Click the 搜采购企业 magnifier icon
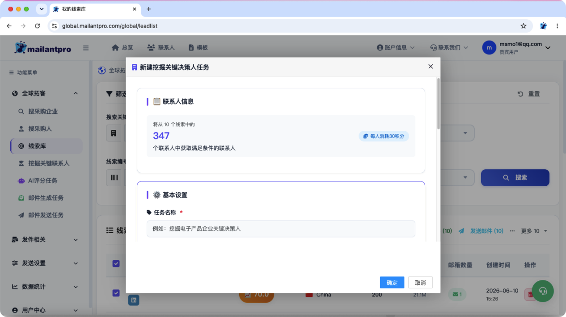566x317 pixels. click(21, 112)
